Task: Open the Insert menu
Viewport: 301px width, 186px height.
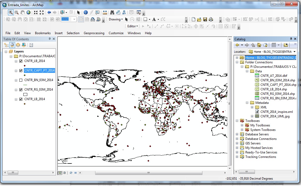Action: [x=59, y=33]
